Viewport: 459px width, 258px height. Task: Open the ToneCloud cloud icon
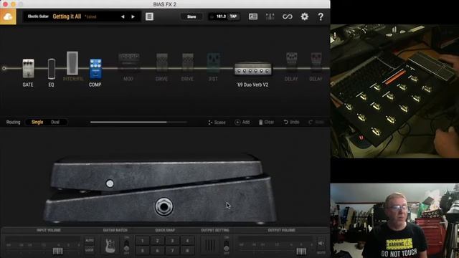tap(8, 16)
